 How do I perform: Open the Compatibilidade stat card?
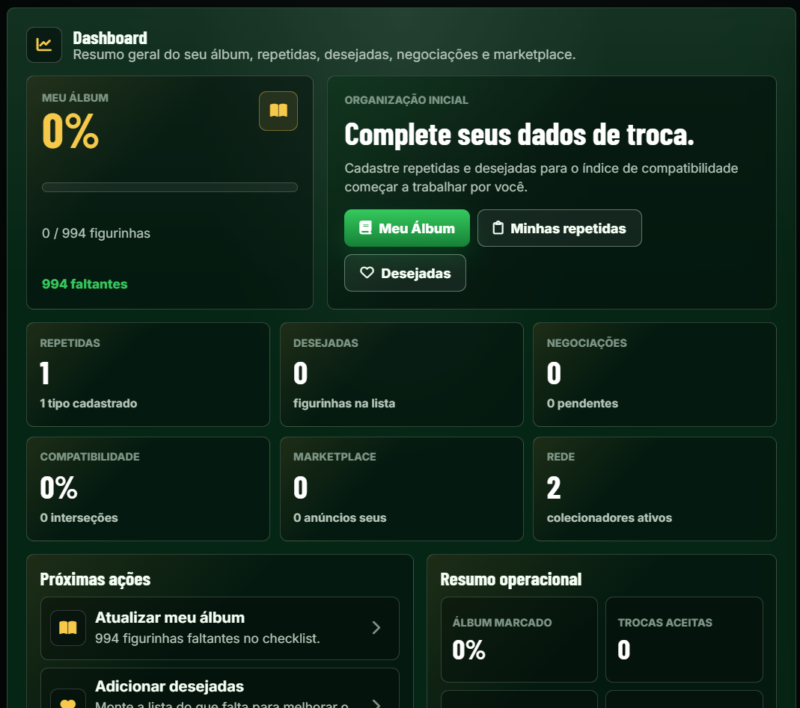(x=148, y=488)
